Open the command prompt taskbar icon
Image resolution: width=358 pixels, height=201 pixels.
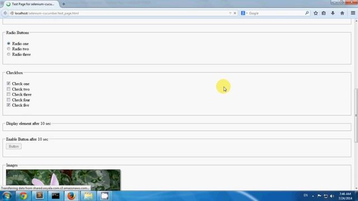[55, 196]
